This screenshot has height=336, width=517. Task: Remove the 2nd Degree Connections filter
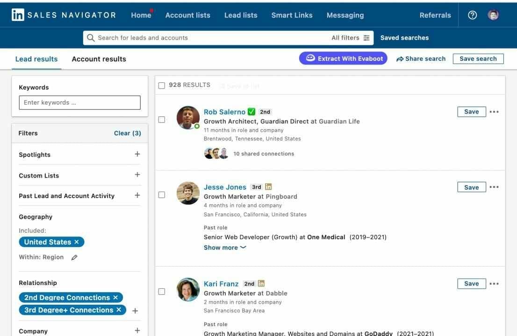coord(115,298)
